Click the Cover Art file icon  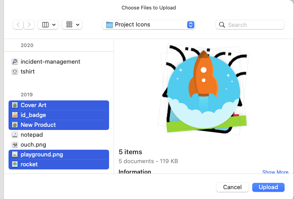point(15,105)
